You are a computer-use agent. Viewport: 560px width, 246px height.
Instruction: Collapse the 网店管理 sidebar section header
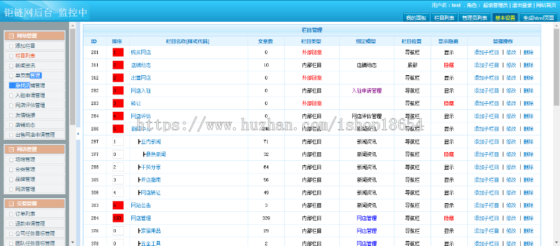point(11,149)
